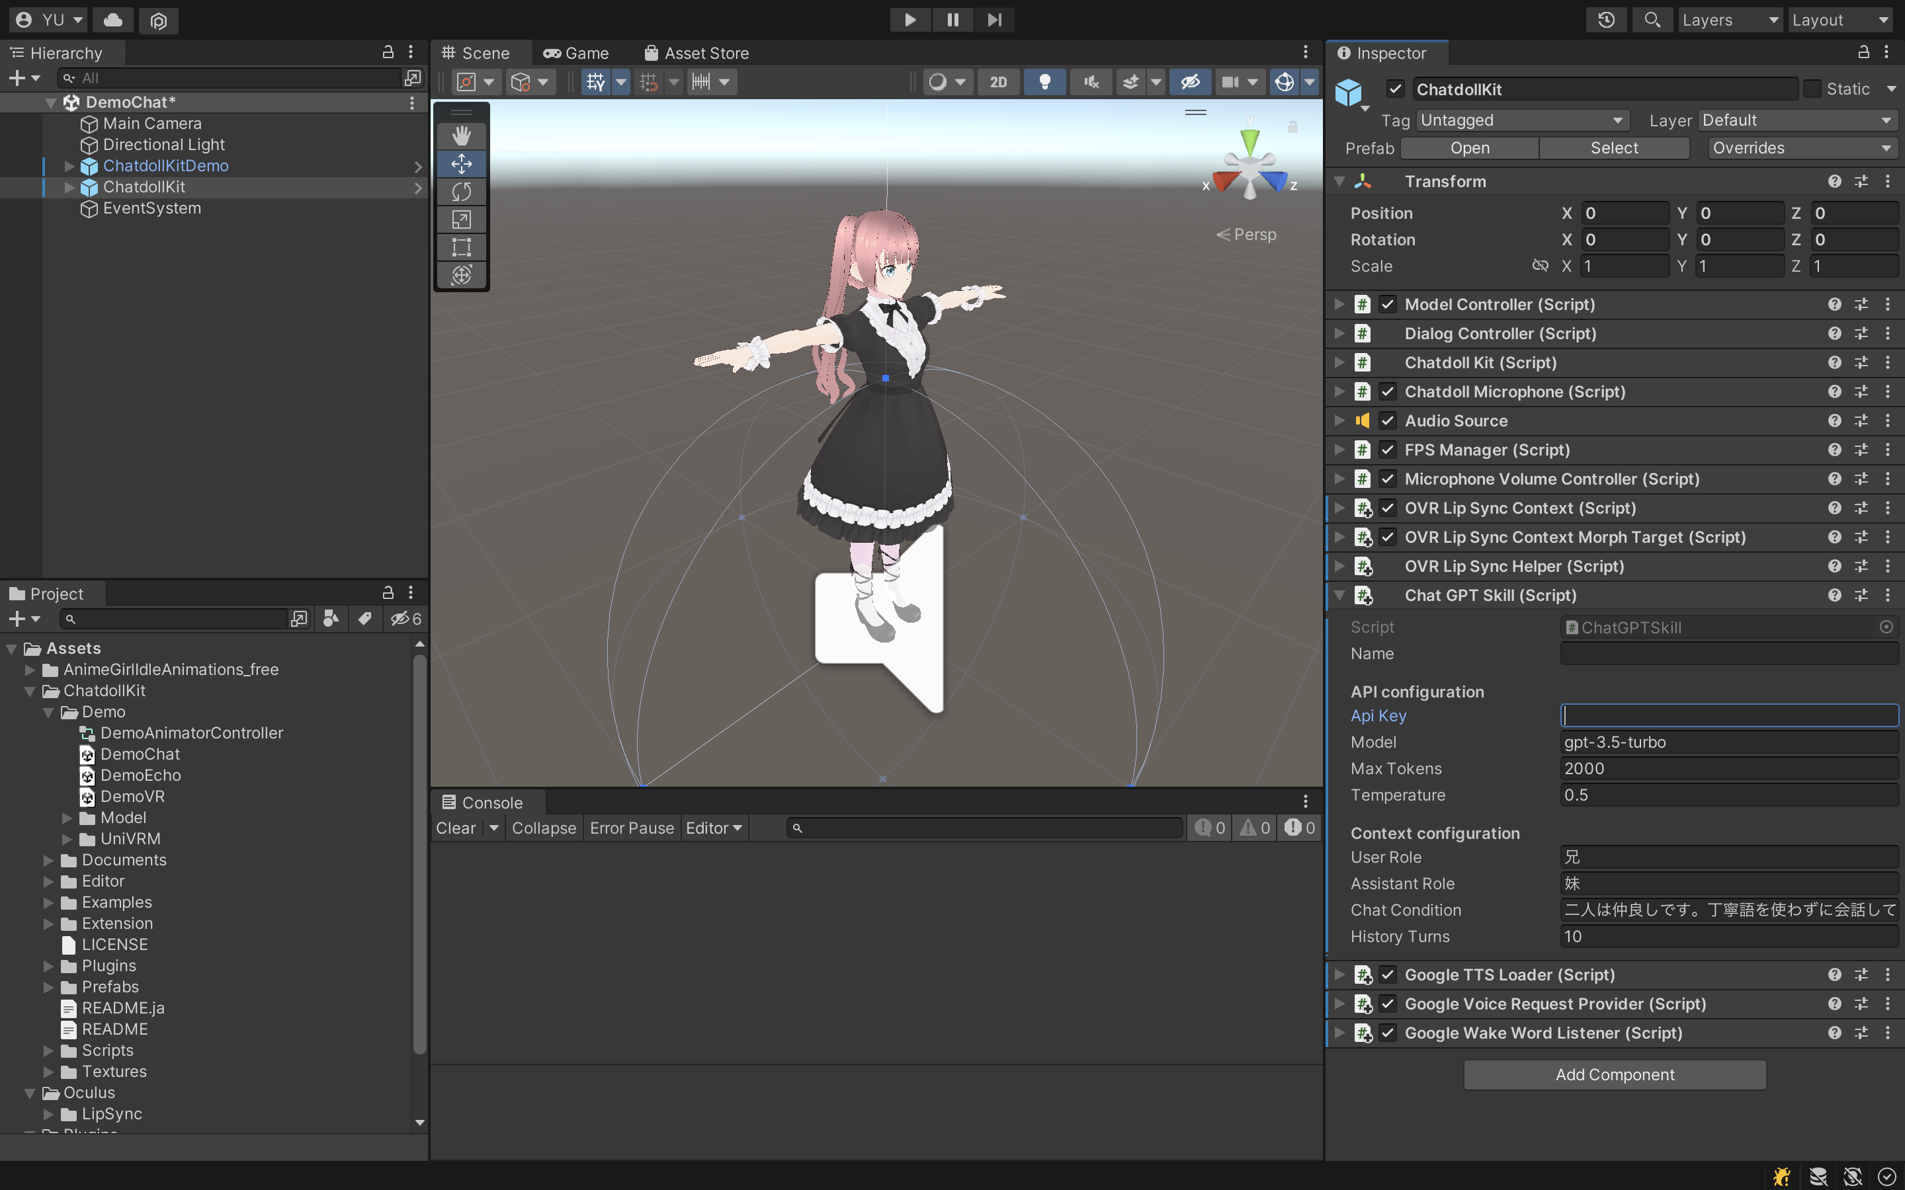Select the Rotate tool
The width and height of the screenshot is (1905, 1190).
pyautogui.click(x=461, y=191)
